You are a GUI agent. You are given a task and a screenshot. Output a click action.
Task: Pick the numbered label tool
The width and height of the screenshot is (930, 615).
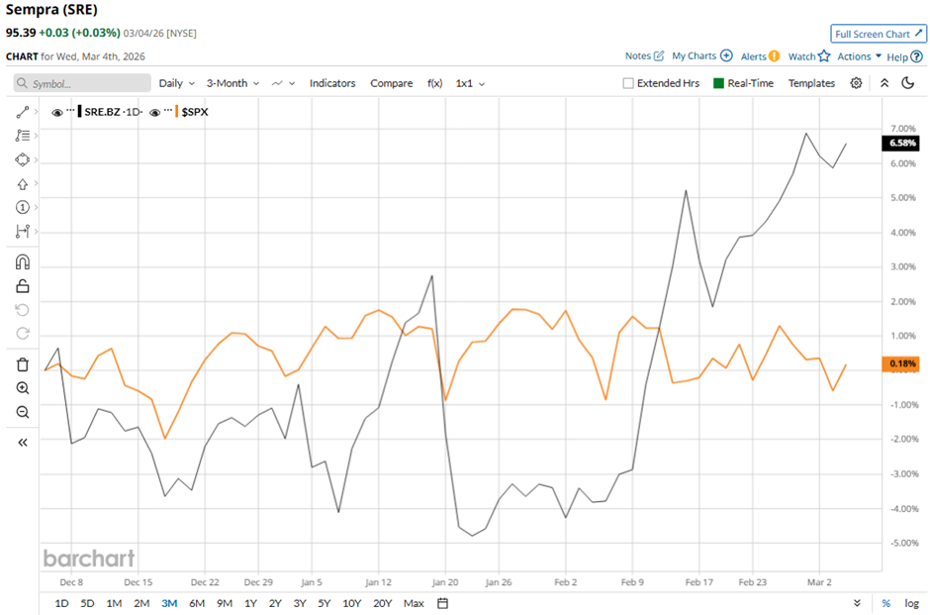23,207
